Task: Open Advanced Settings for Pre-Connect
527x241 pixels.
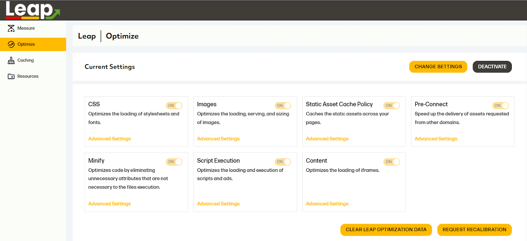Action: click(x=436, y=139)
